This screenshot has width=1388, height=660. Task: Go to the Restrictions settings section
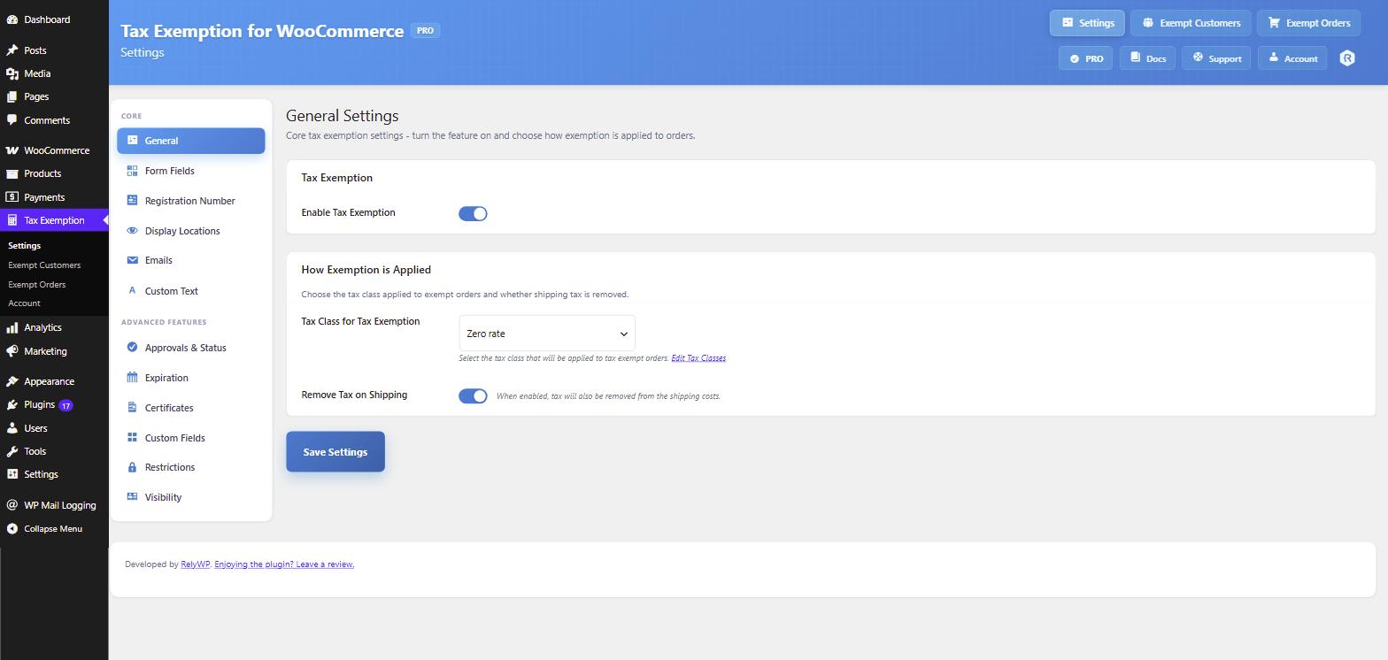point(191,467)
